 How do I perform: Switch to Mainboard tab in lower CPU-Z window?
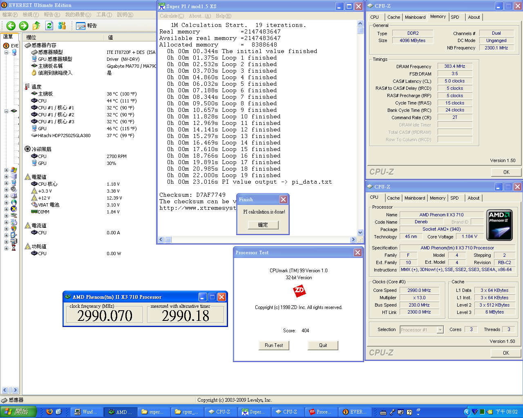pyautogui.click(x=415, y=198)
